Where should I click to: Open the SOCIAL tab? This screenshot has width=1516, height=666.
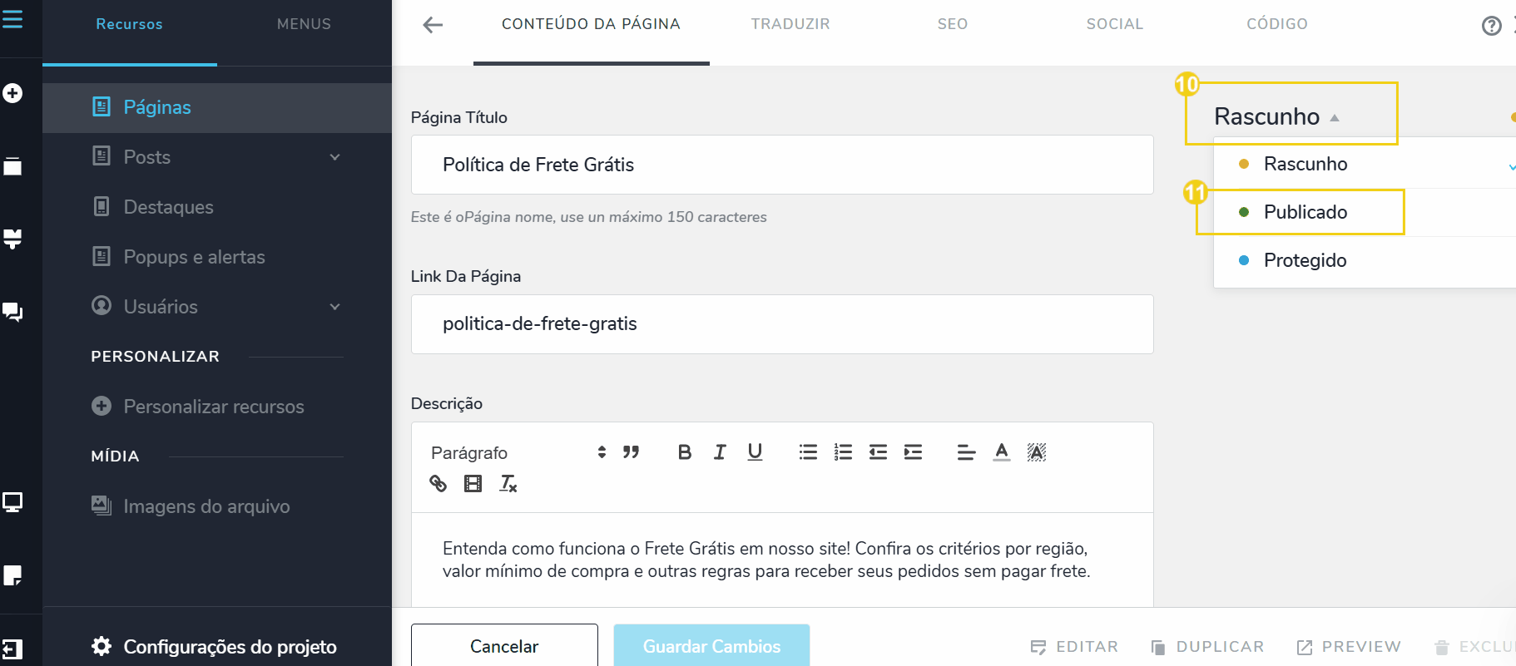click(x=1115, y=25)
